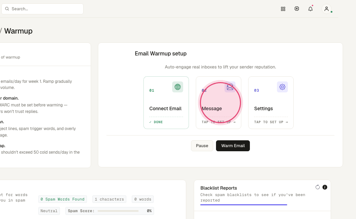Open the notifications bell
The width and height of the screenshot is (356, 219).
(x=310, y=9)
